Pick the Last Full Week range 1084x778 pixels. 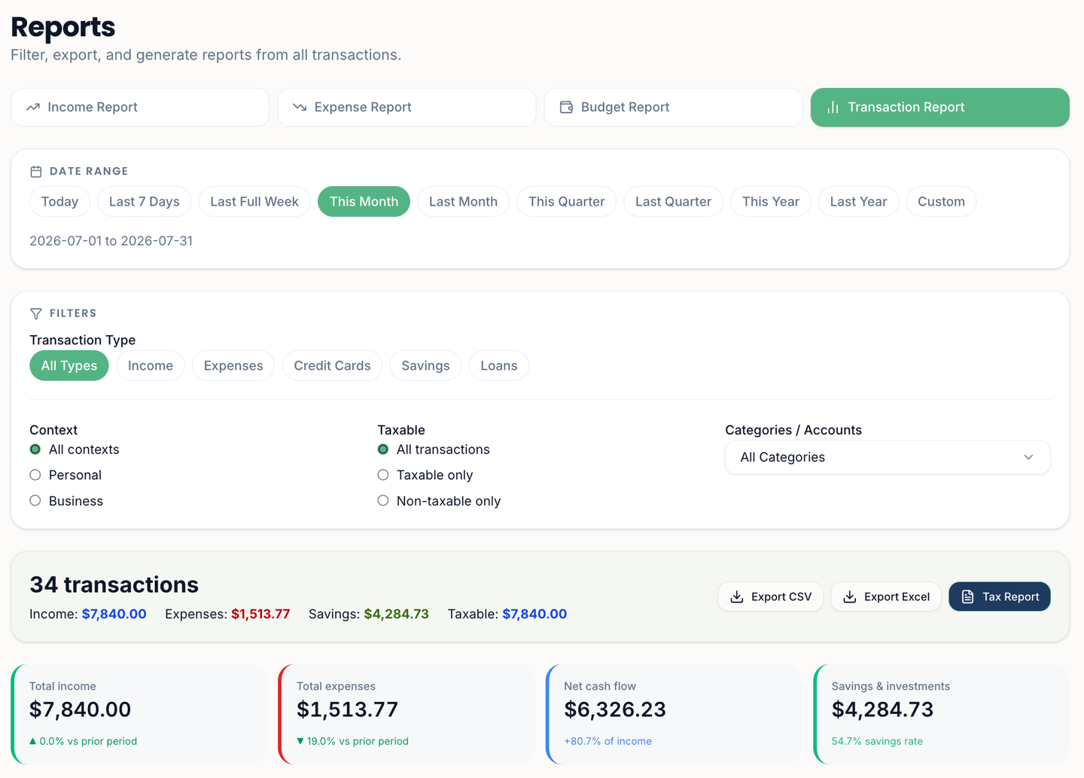pos(254,201)
